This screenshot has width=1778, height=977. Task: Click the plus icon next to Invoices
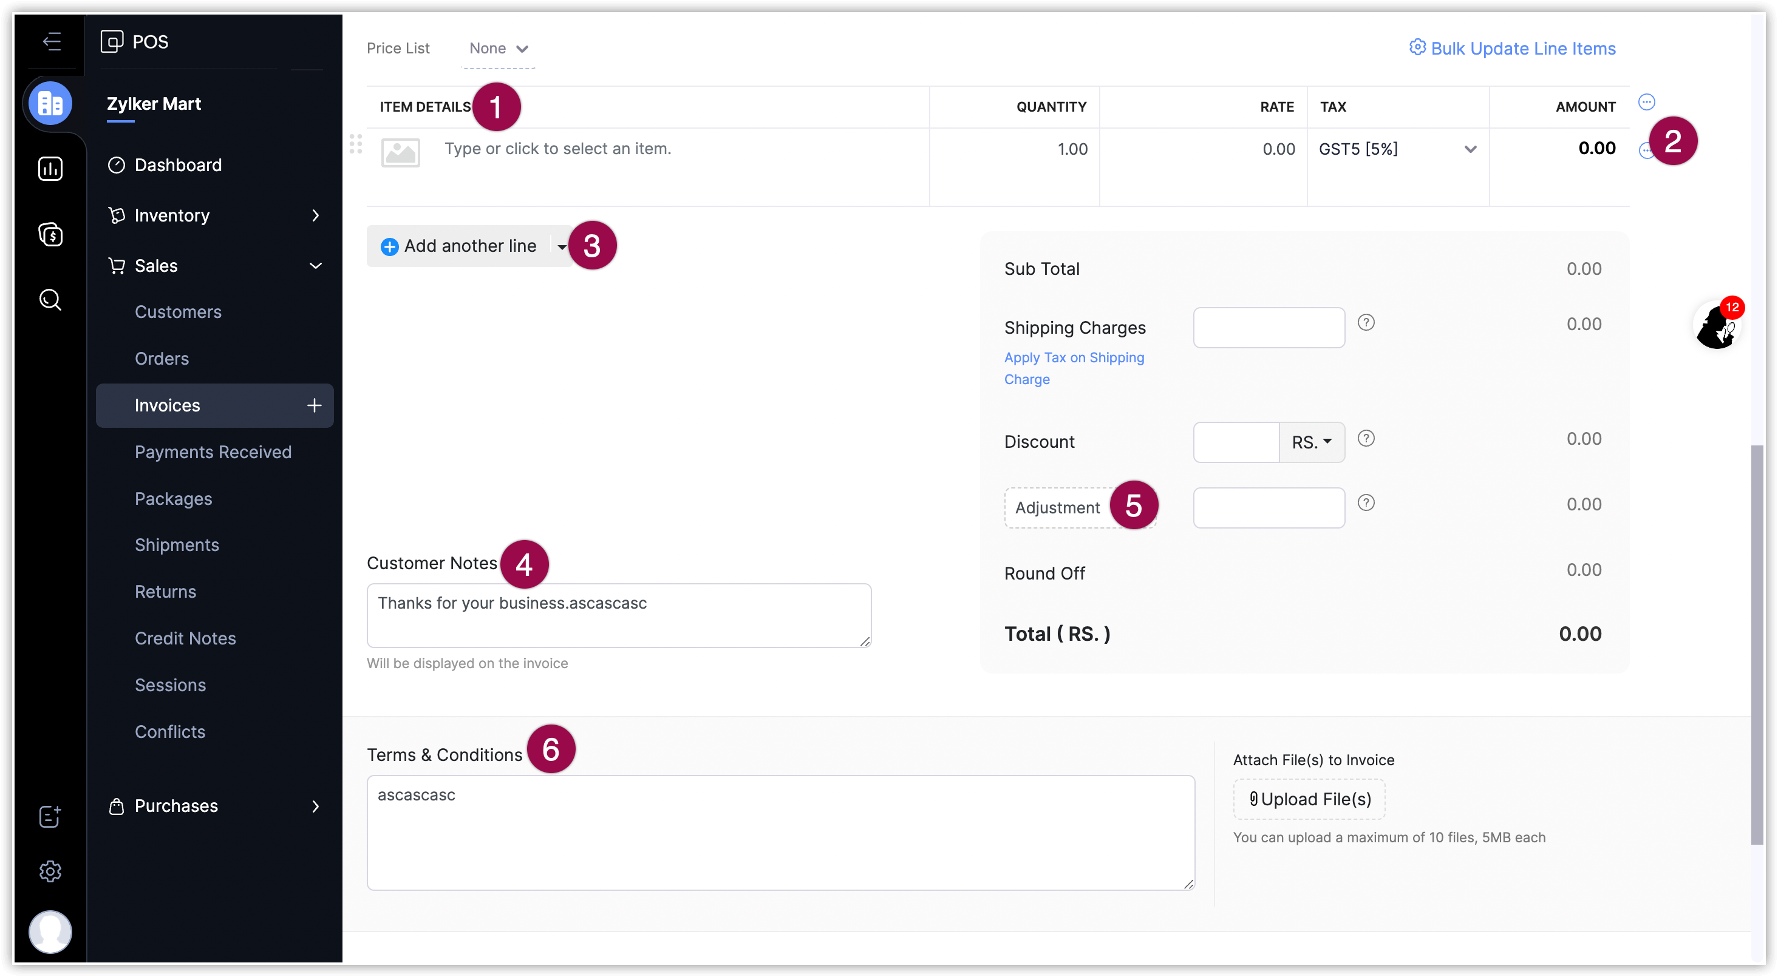(x=314, y=406)
